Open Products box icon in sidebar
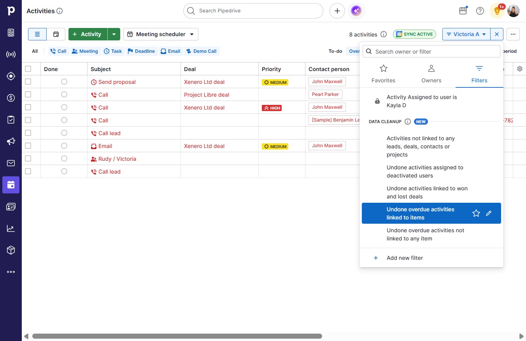Viewport: 526px width, 341px height. pos(11,250)
